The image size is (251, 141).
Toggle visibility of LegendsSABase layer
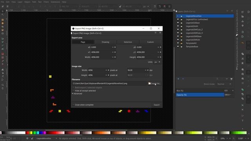(178, 23)
